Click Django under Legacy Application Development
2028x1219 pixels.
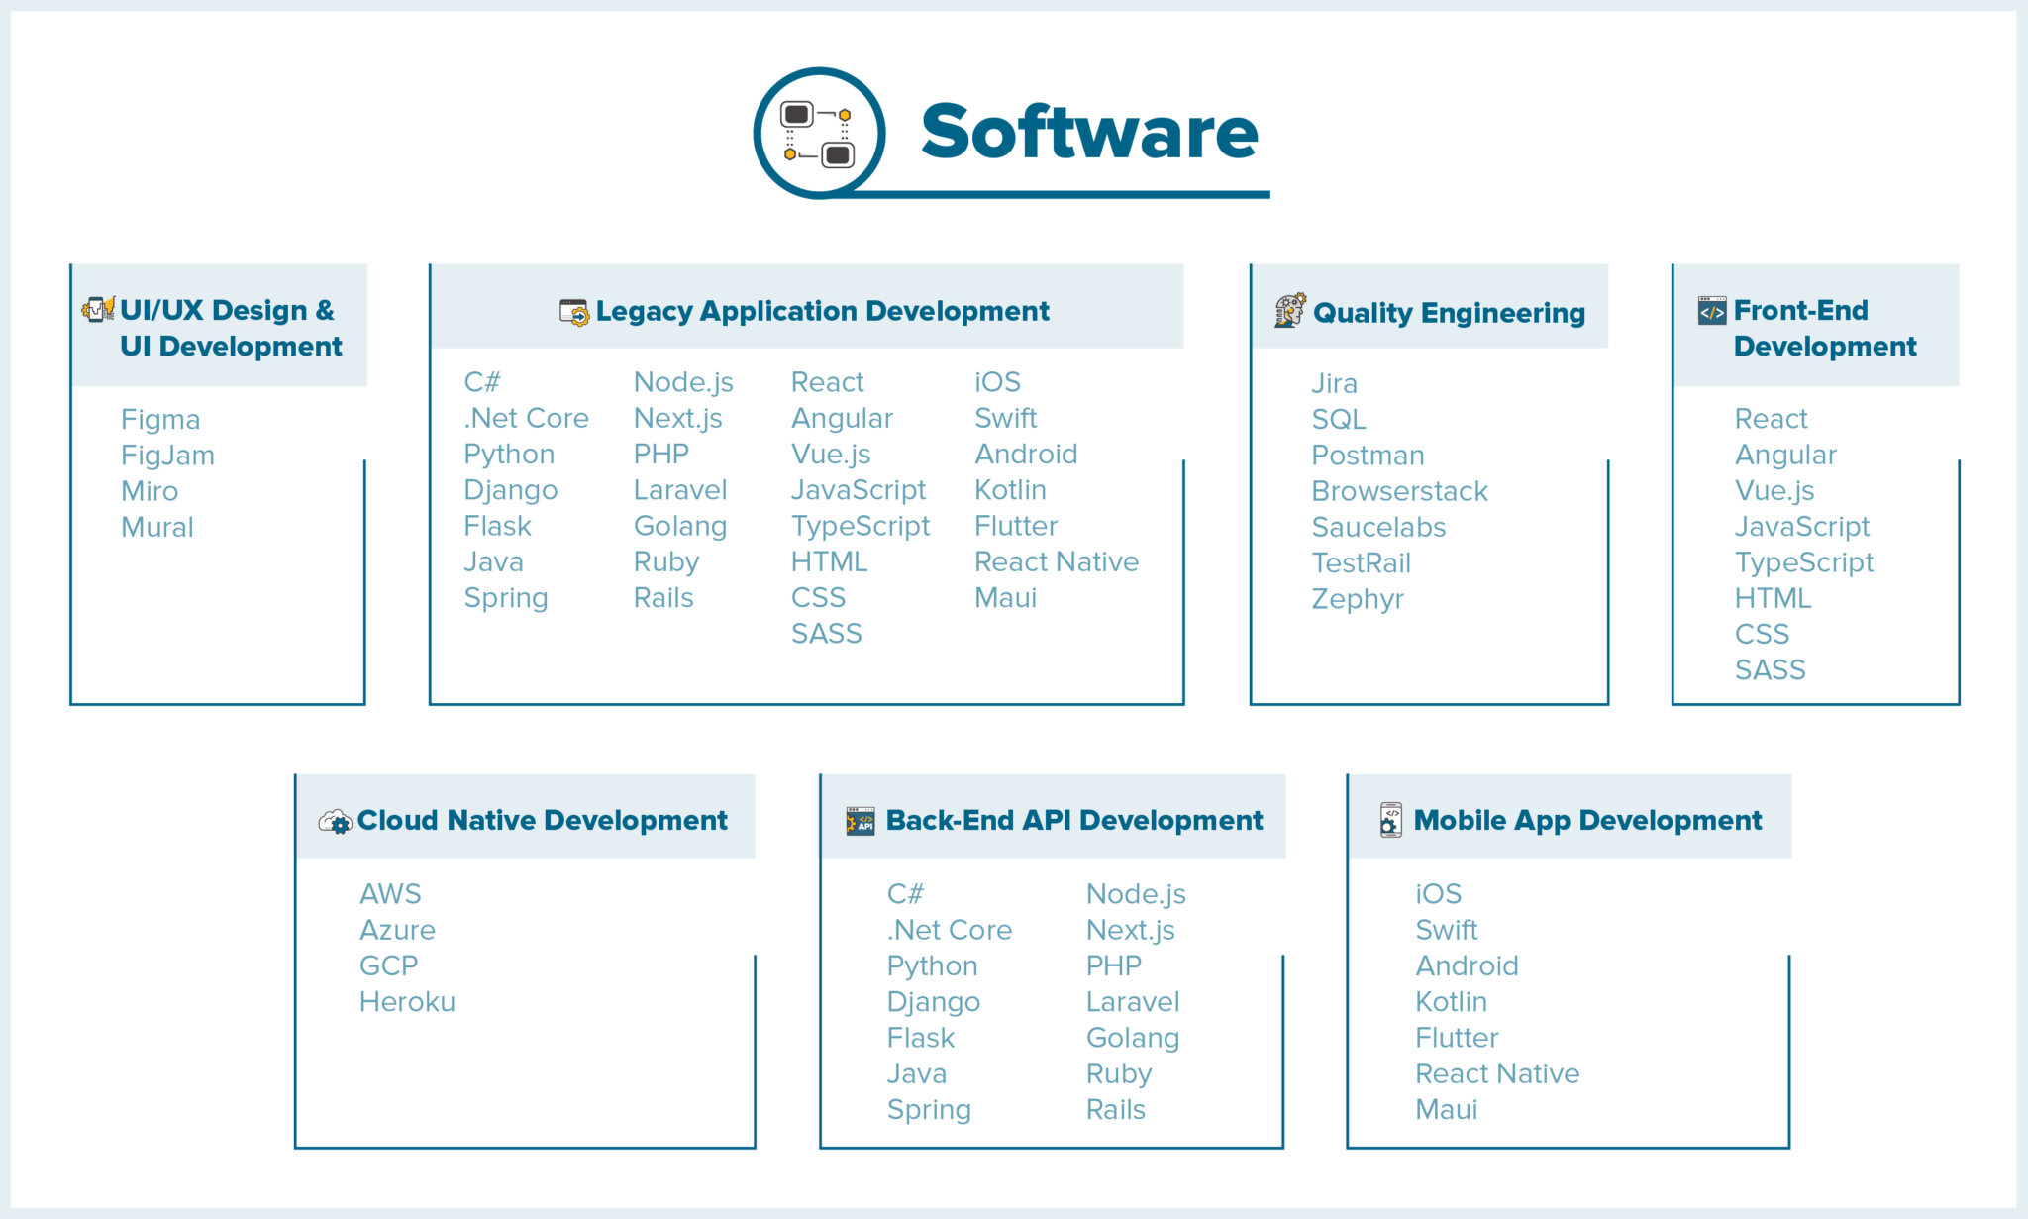[x=510, y=491]
